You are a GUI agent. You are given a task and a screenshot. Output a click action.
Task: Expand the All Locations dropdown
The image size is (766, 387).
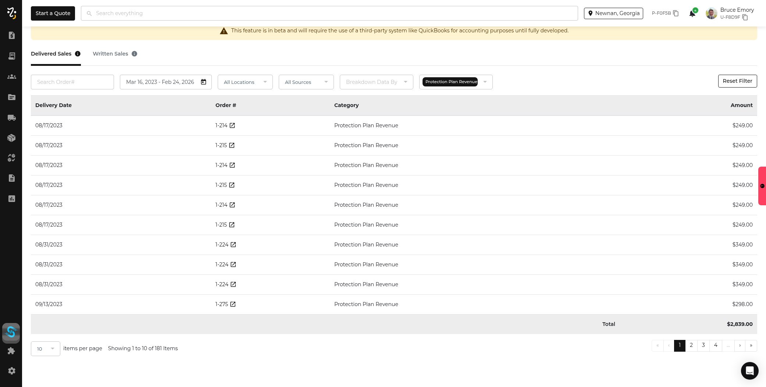(245, 82)
